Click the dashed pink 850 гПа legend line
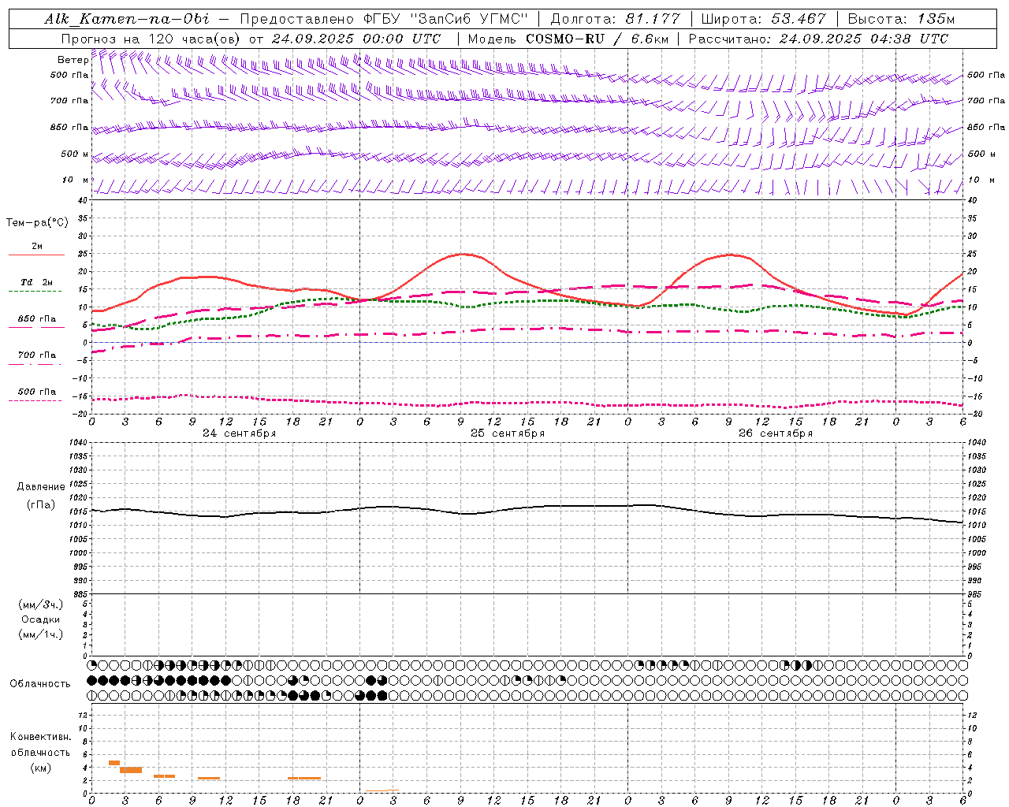Viewport: 1009px width, 807px height. tap(36, 327)
